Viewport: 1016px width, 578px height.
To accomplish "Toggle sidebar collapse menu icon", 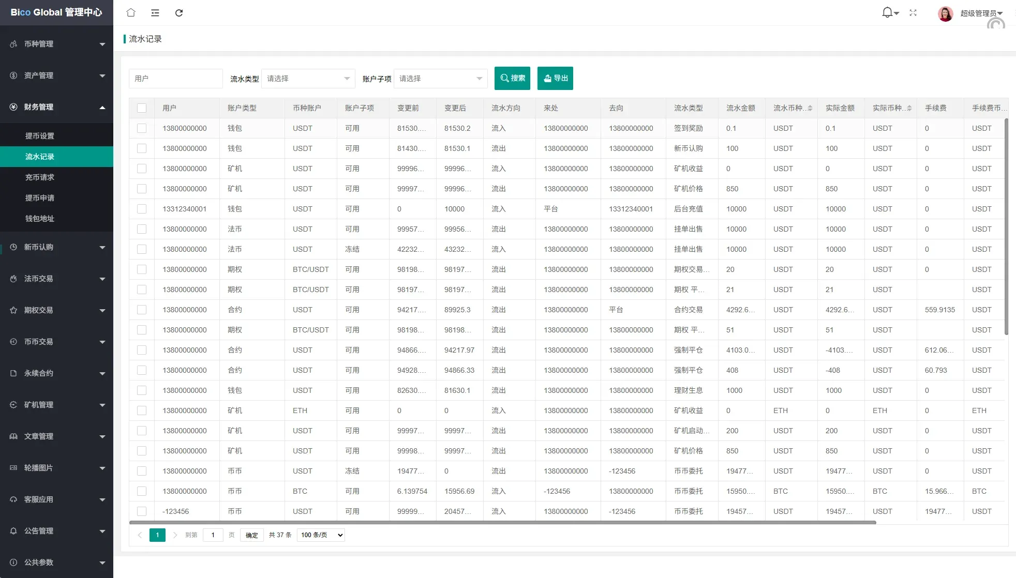I will pos(155,13).
